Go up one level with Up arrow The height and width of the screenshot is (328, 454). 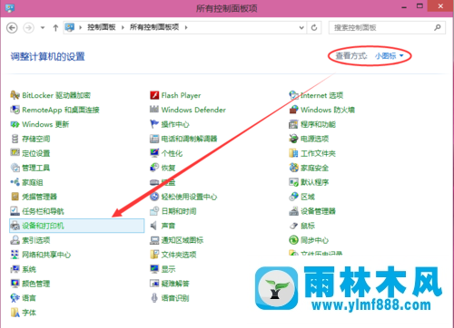55,28
